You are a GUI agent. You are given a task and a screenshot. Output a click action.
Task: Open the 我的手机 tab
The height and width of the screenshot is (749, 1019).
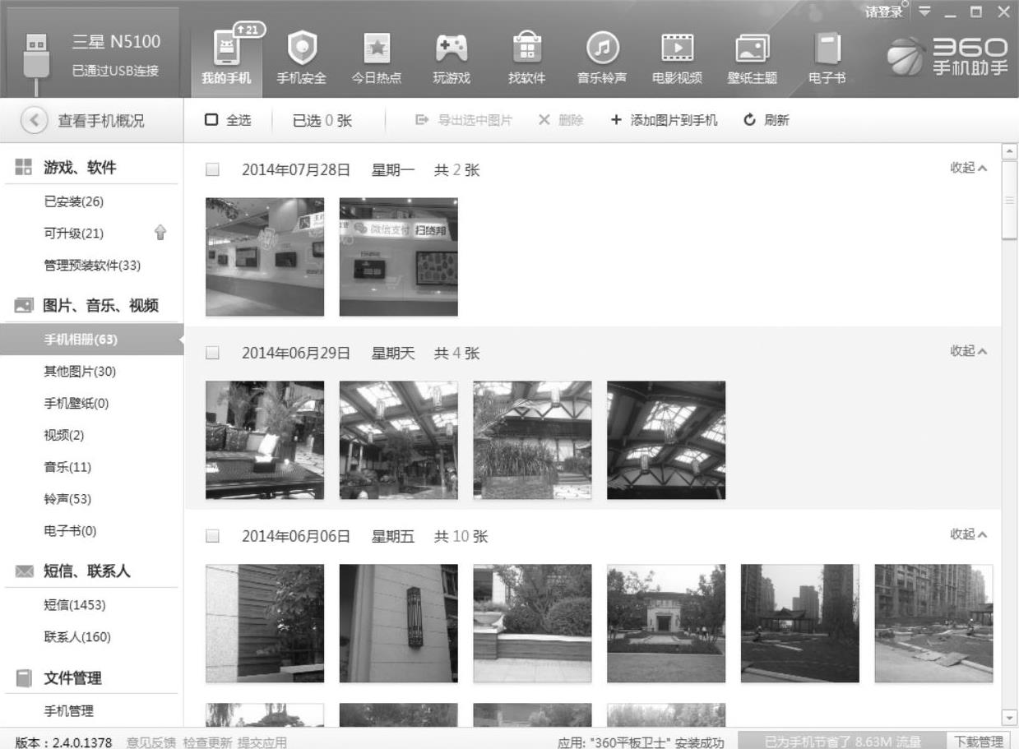[226, 59]
